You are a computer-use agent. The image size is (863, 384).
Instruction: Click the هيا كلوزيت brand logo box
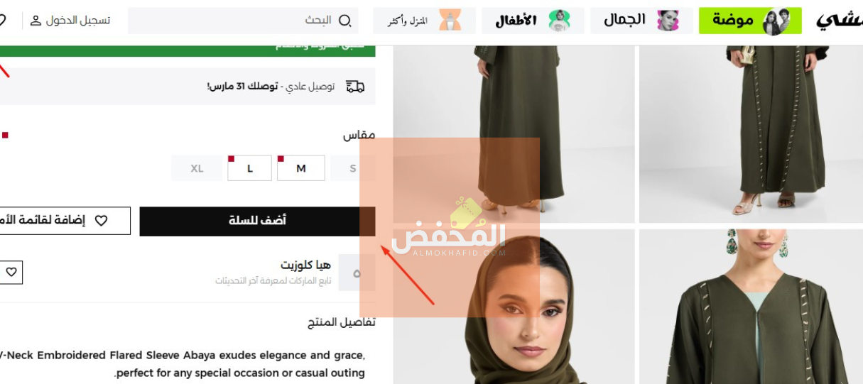click(x=357, y=273)
